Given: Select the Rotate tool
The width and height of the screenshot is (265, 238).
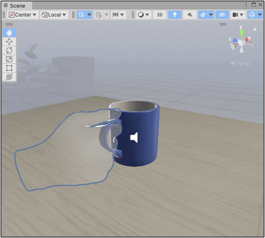Looking at the screenshot, I should [9, 51].
